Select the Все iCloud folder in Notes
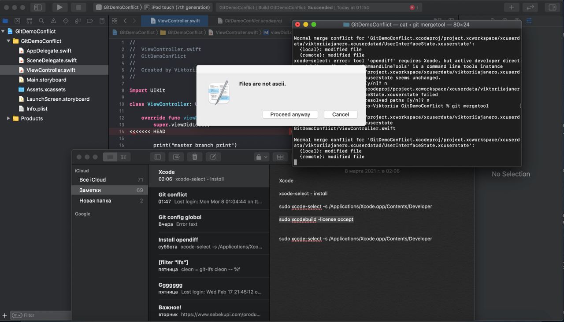The height and width of the screenshot is (322, 564). coord(110,179)
